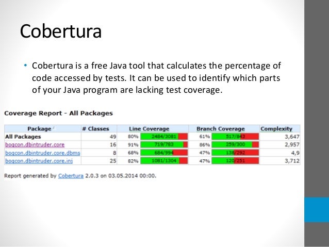Sort by Complexity column header
This screenshot has height=247, width=329.
tap(276, 129)
